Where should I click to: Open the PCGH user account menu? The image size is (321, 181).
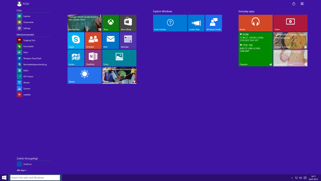point(23,4)
